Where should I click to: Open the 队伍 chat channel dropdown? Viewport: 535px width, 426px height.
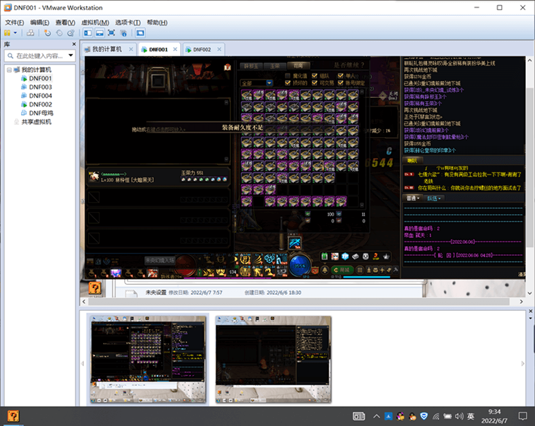pos(434,198)
